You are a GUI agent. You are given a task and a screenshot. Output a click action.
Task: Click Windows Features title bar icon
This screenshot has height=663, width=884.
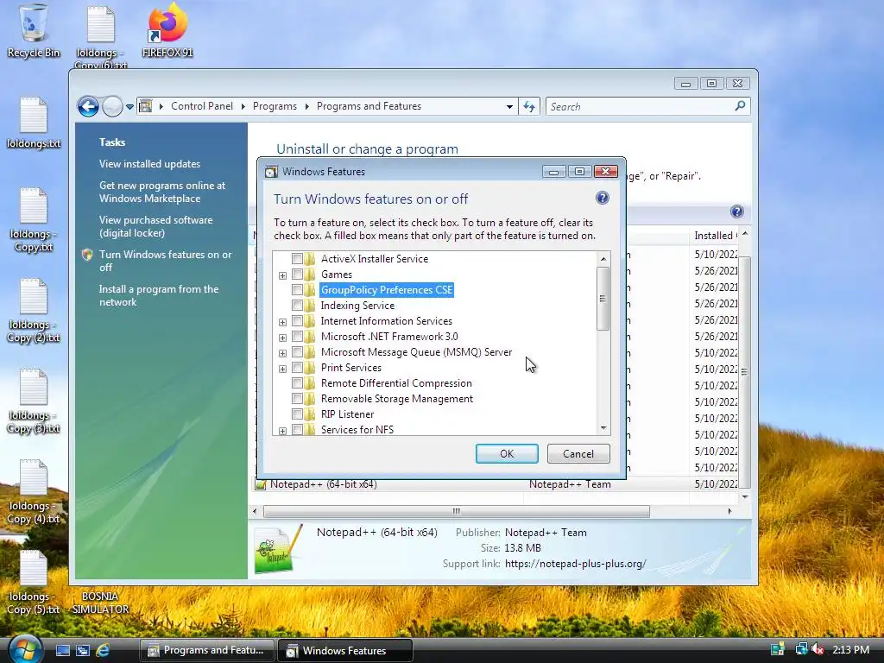point(271,172)
